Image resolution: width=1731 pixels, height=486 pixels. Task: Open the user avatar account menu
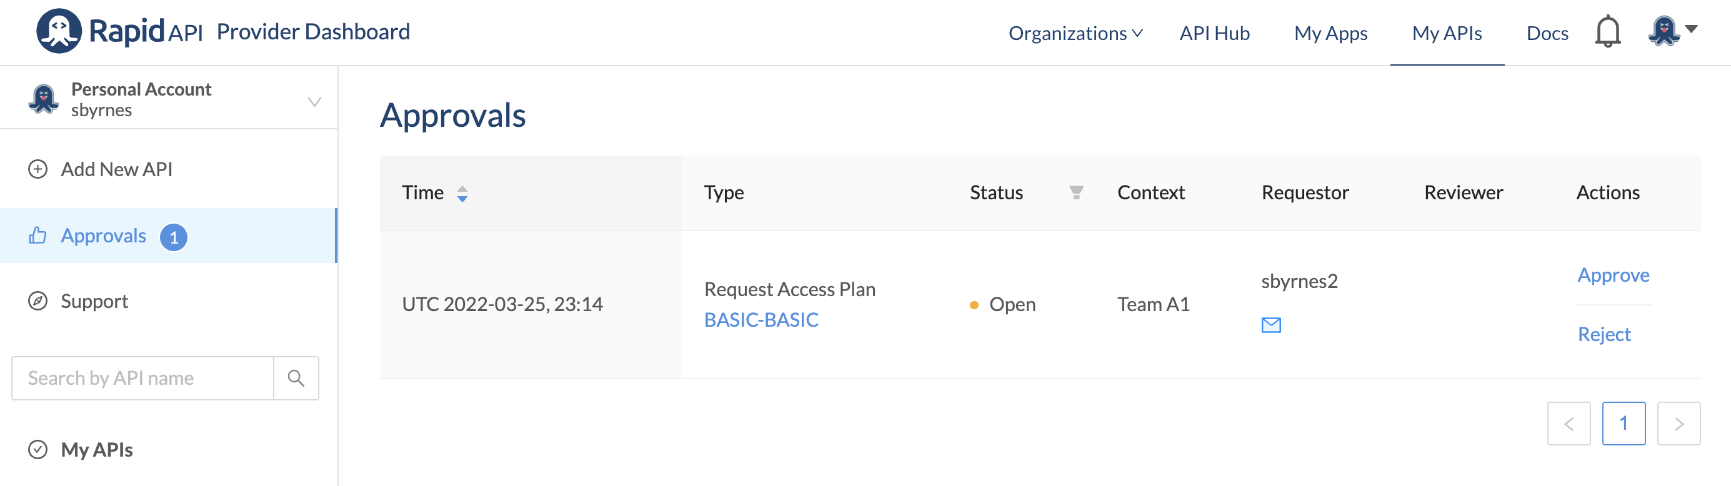[1672, 30]
